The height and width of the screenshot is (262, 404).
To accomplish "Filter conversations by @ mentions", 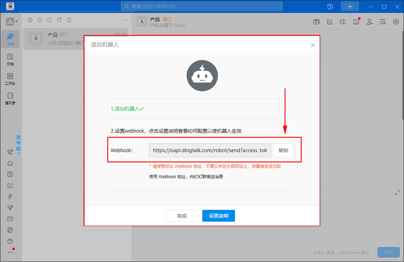I will point(30,20).
